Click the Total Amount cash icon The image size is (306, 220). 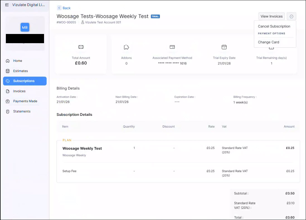point(81,47)
